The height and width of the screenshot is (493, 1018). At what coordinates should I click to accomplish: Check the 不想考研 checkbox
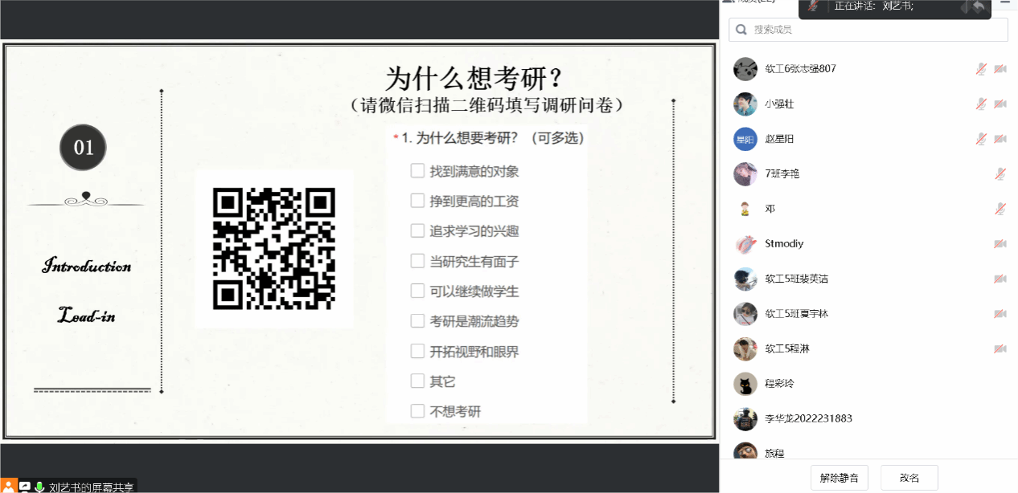(417, 411)
